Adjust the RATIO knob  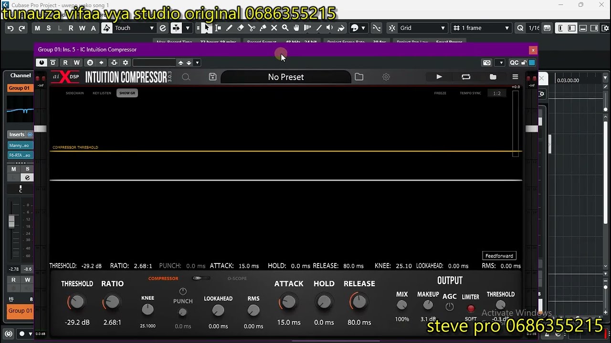[x=112, y=302]
